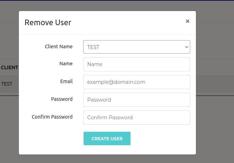Click the empty dialog header area beside the title
Image resolution: width=234 pixels, height=163 pixels.
(128, 23)
